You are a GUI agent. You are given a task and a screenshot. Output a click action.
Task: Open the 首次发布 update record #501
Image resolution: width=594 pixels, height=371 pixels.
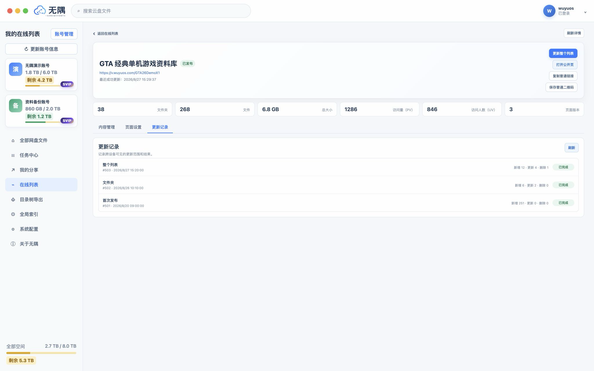pyautogui.click(x=338, y=203)
